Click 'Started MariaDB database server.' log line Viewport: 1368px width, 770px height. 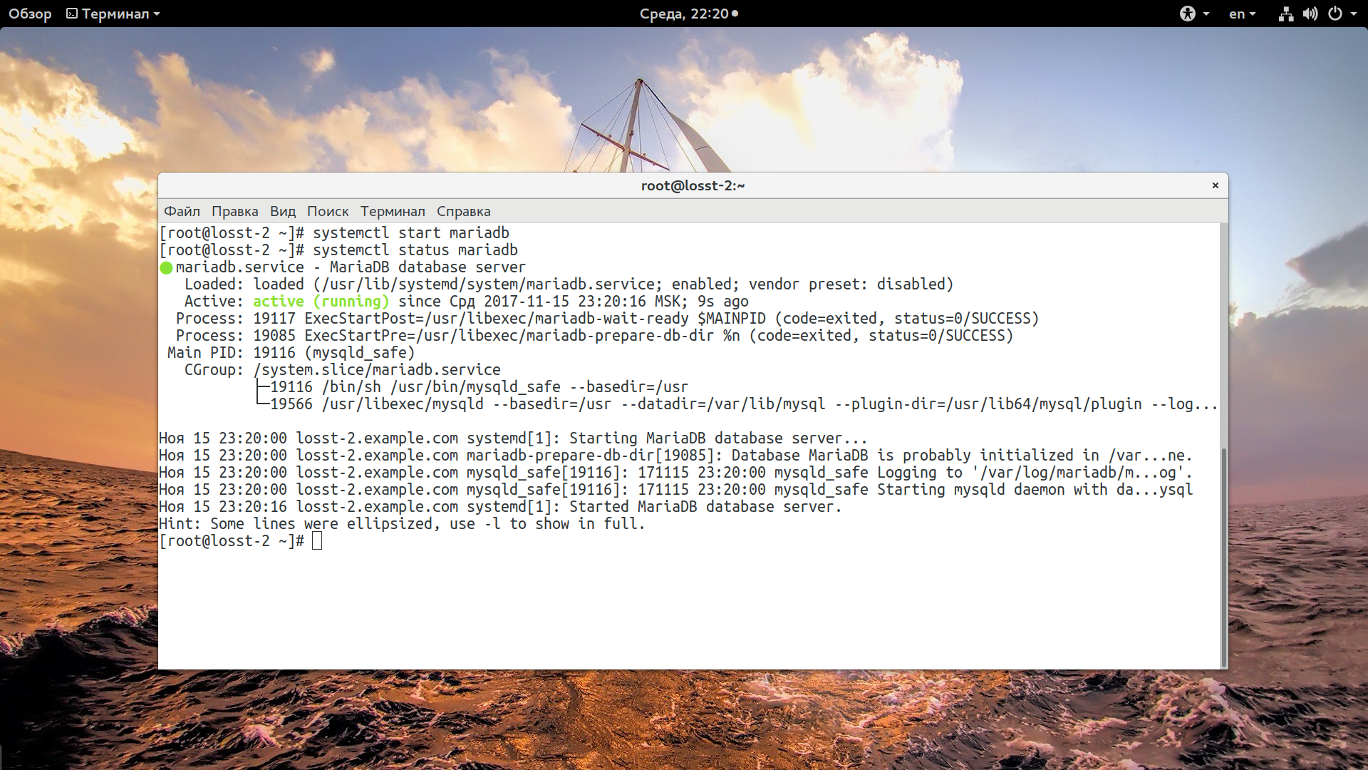click(500, 507)
